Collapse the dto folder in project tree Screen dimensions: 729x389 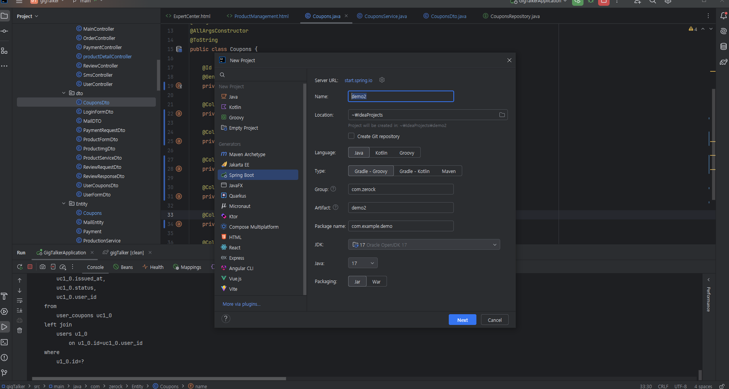tap(64, 93)
